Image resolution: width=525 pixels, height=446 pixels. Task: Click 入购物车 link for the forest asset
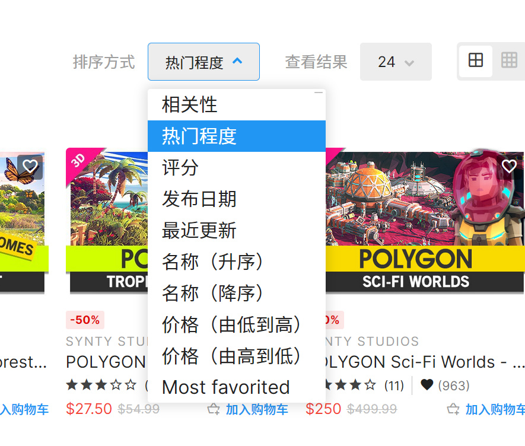[x=24, y=409]
